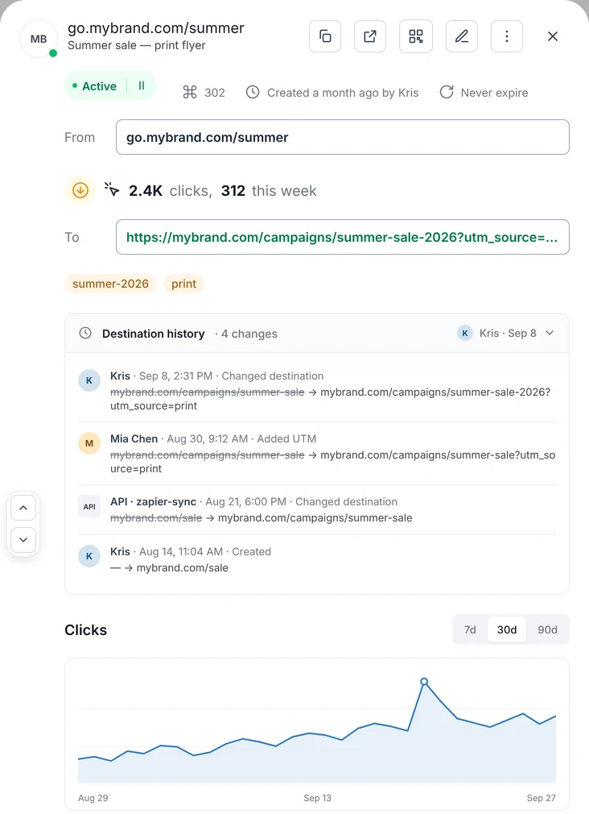Select the 30d range tab

[507, 629]
